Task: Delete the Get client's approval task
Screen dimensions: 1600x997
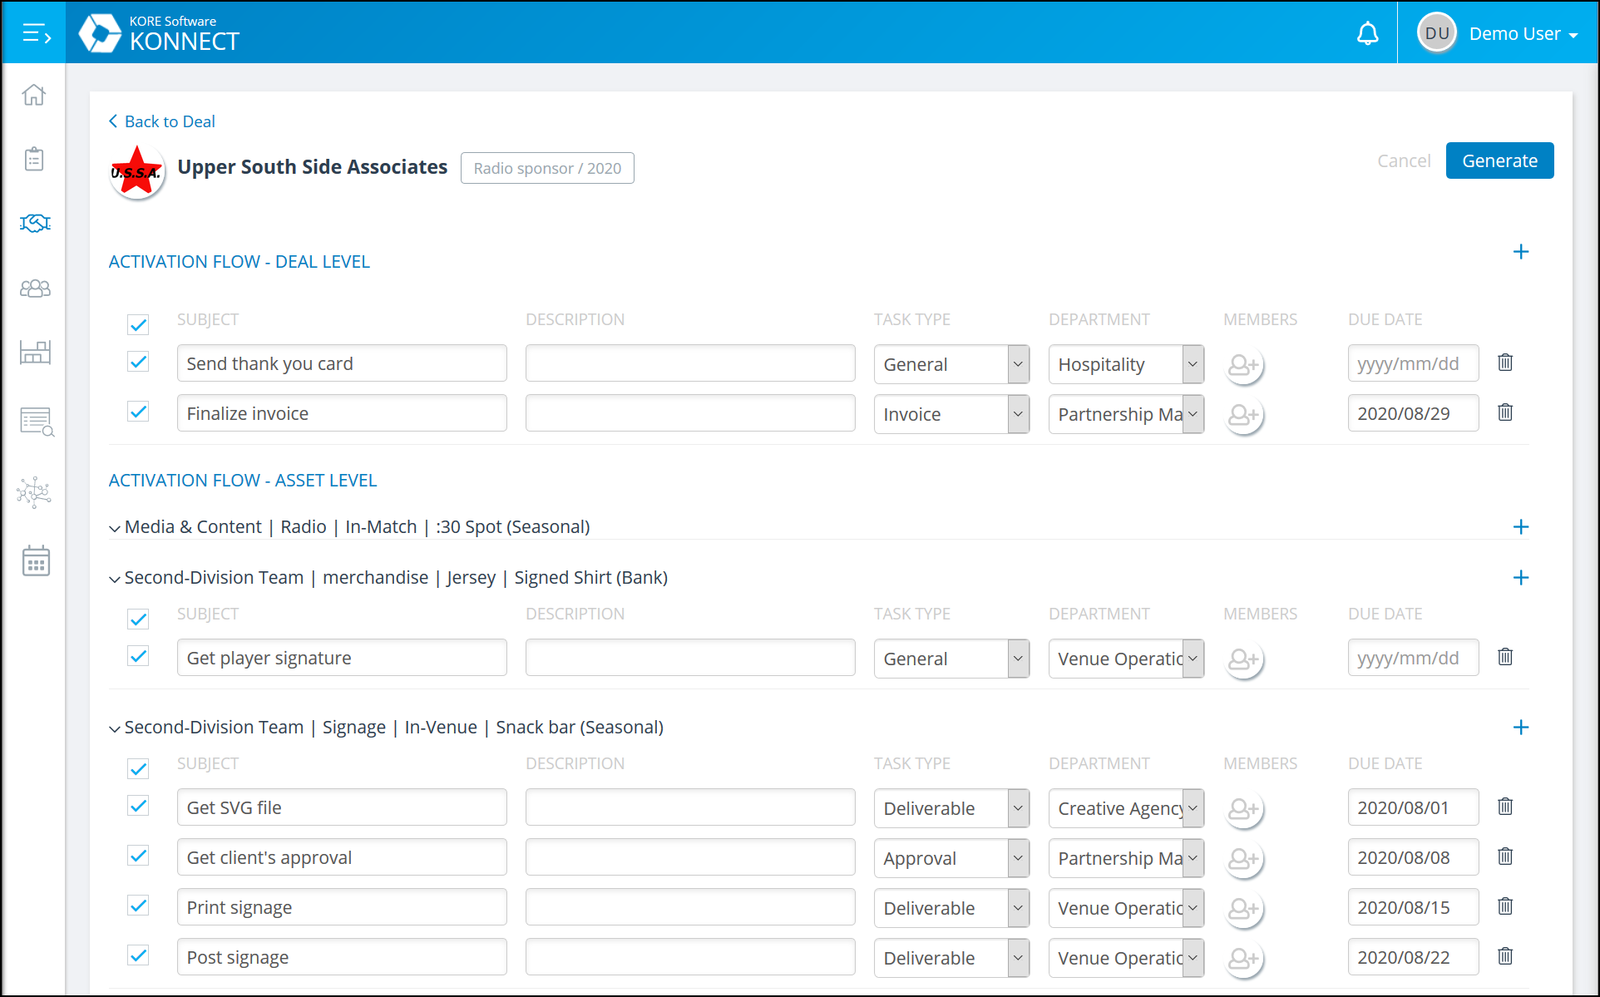Action: coord(1505,856)
